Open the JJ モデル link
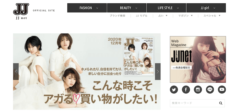Viewport: 239px width, 111px height. (142, 16)
